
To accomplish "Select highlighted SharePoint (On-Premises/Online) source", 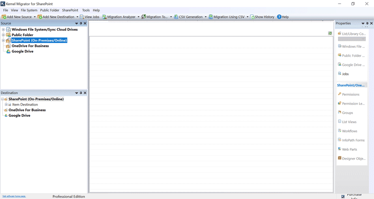I will point(39,40).
